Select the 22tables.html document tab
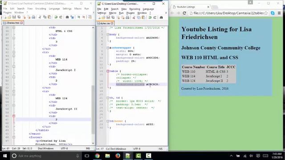This screenshot has height=160, width=285. point(13,23)
